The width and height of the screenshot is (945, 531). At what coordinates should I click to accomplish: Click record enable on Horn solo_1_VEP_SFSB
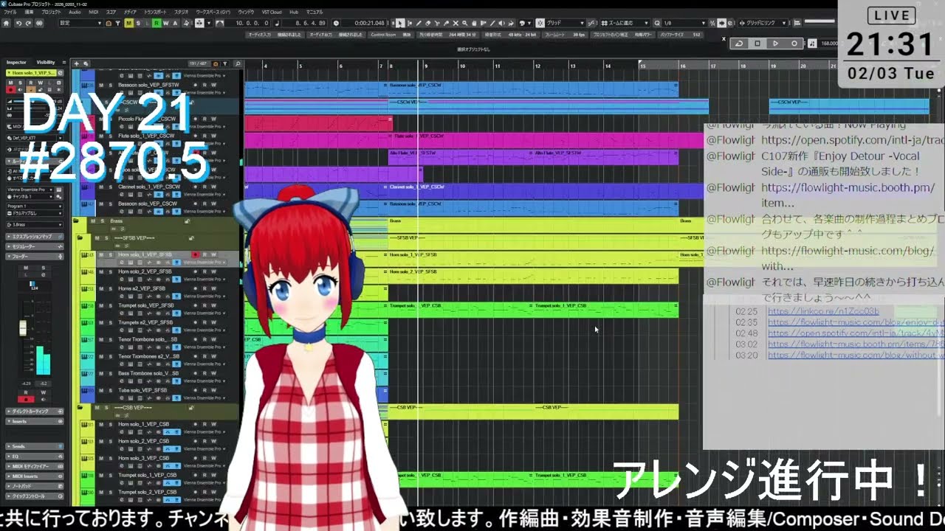point(195,254)
